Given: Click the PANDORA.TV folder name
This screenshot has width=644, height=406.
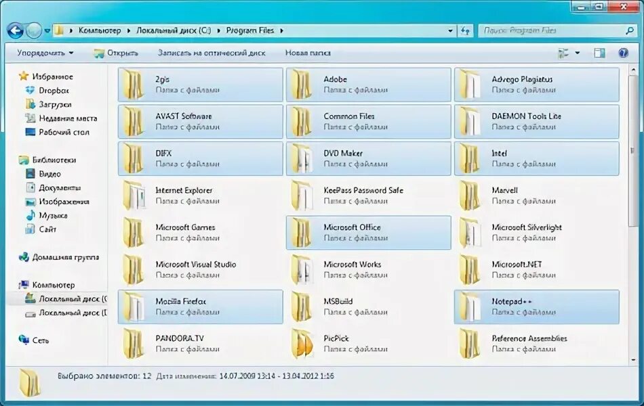Looking at the screenshot, I should click(x=180, y=338).
